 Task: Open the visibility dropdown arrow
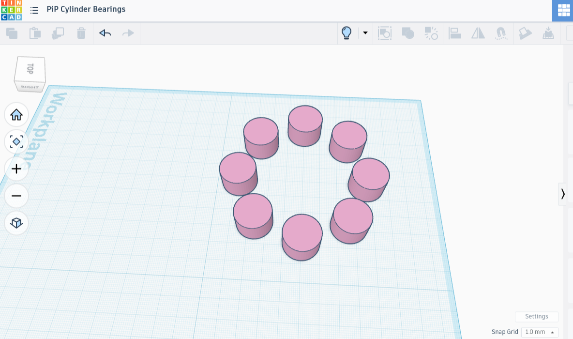click(x=365, y=33)
